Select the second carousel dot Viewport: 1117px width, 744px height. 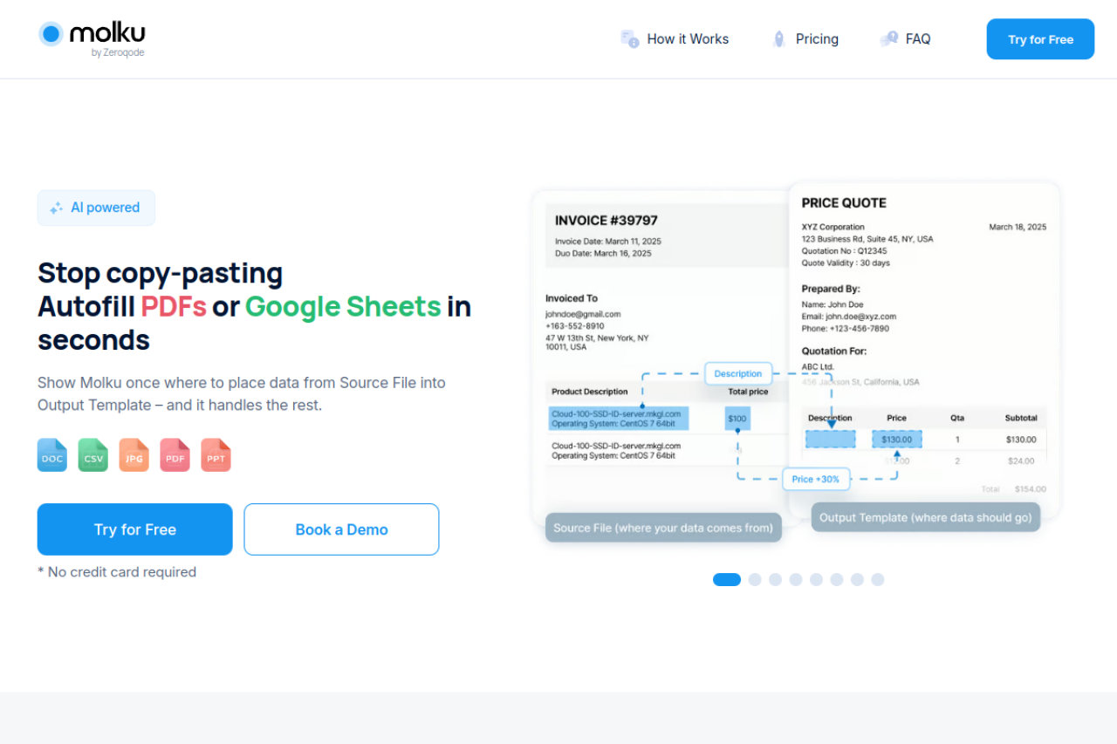coord(755,579)
